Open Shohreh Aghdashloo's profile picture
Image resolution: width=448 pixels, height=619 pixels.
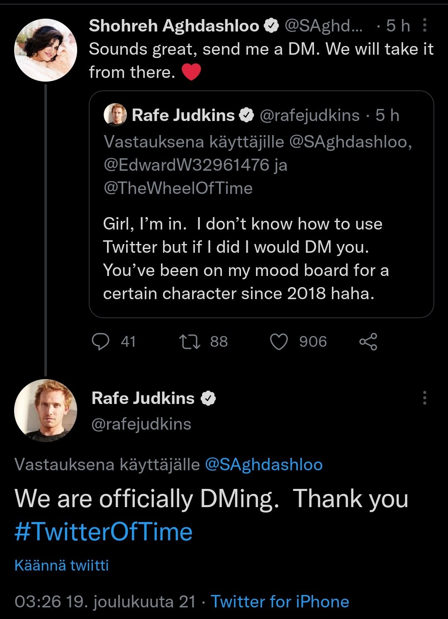point(46,50)
